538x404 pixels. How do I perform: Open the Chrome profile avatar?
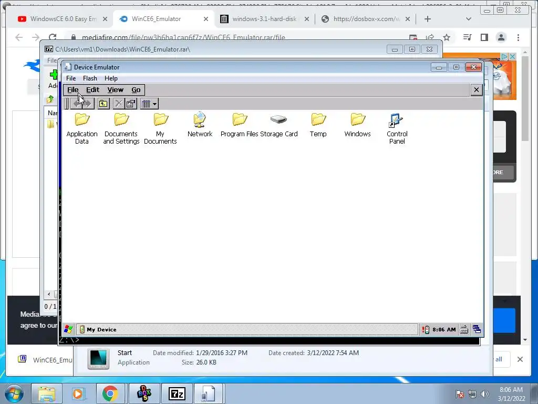click(501, 37)
